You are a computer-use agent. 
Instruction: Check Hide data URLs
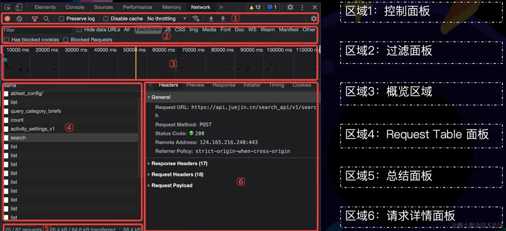[x=79, y=29]
